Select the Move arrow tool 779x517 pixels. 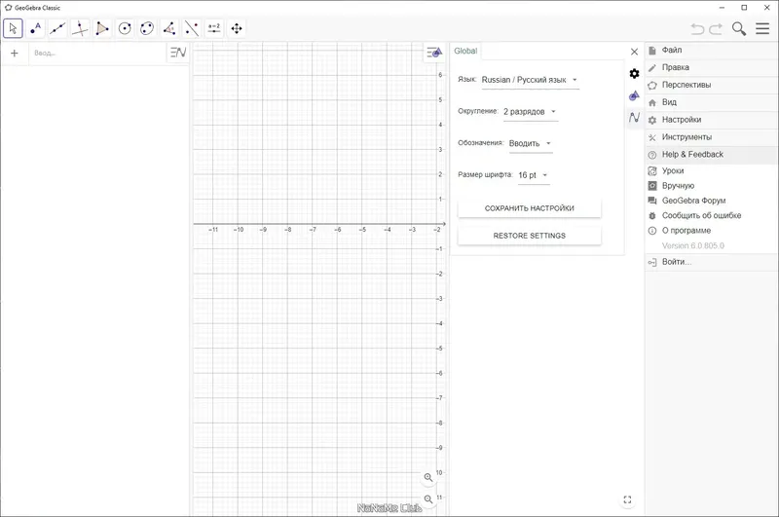click(x=13, y=28)
